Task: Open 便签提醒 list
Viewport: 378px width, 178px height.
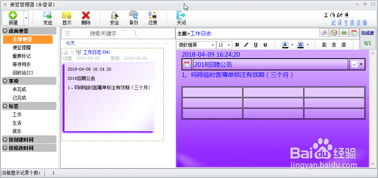Action: (22, 48)
